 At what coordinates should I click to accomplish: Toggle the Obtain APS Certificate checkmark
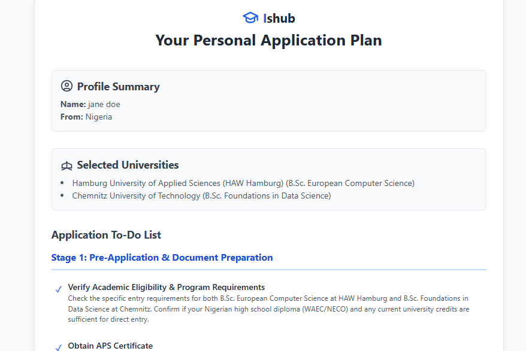click(59, 347)
